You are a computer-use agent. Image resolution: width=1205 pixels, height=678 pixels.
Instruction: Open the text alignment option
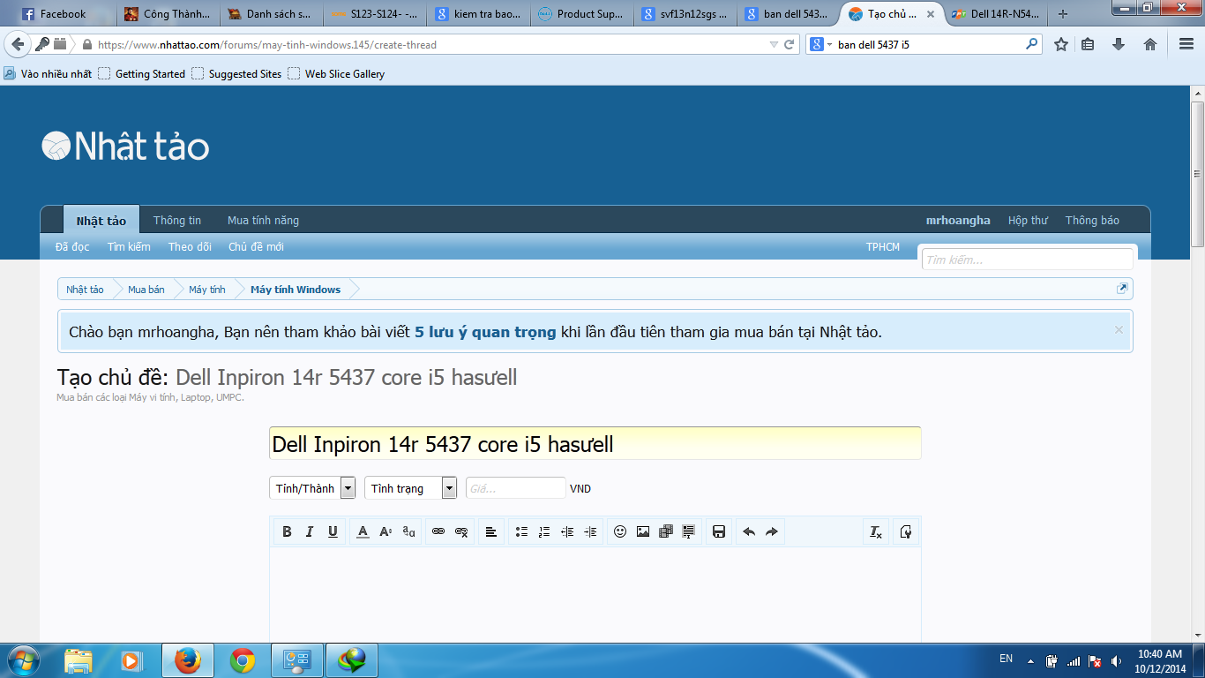pos(491,531)
